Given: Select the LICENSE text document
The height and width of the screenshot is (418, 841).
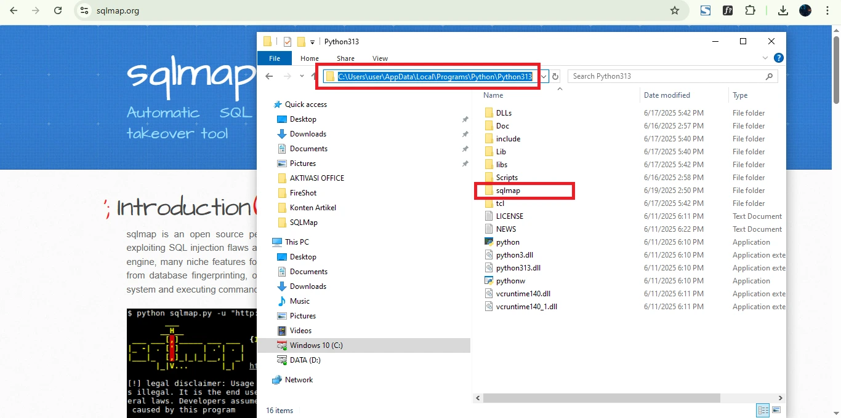Looking at the screenshot, I should (x=509, y=216).
